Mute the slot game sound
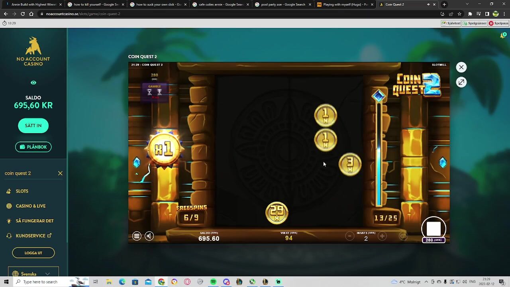Image resolution: width=510 pixels, height=287 pixels. [149, 236]
